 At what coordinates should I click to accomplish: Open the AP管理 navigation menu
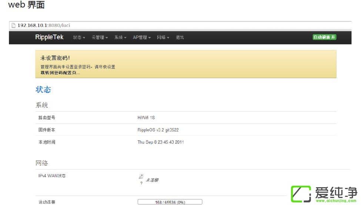pos(141,37)
